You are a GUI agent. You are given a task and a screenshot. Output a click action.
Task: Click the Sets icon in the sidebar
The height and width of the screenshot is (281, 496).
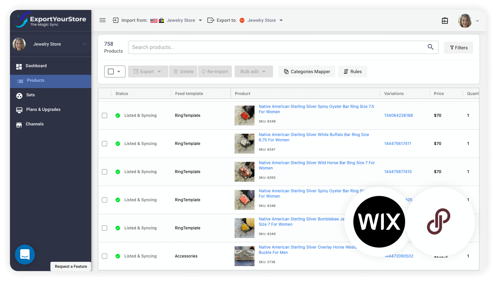point(19,95)
